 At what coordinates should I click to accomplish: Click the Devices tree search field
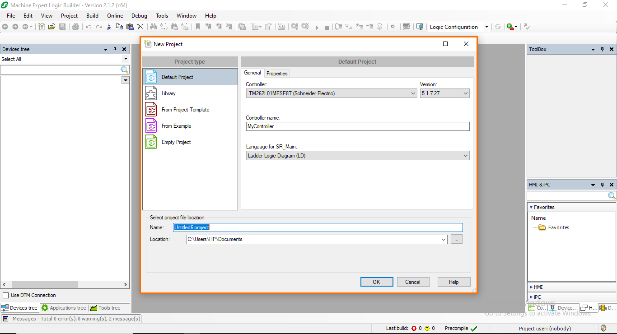tap(61, 70)
